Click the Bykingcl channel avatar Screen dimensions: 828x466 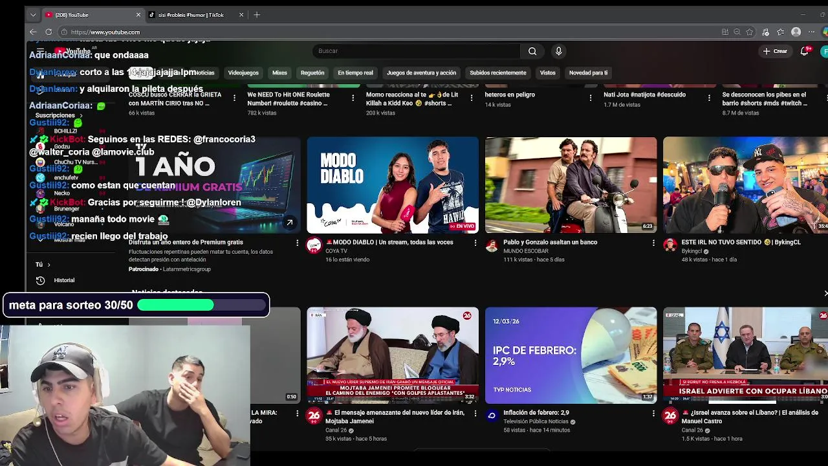[670, 245]
